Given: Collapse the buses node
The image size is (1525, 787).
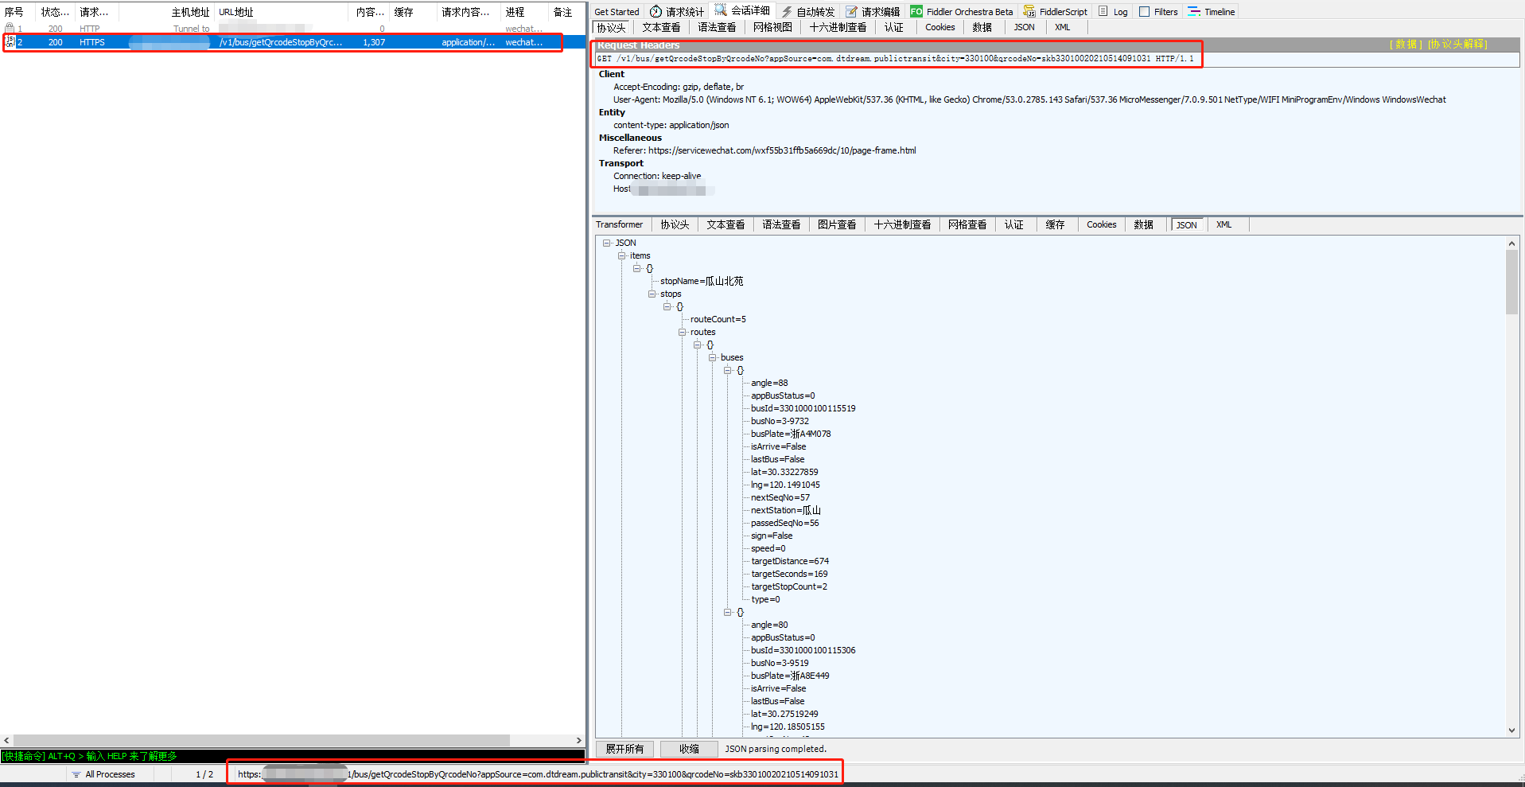Looking at the screenshot, I should coord(712,357).
